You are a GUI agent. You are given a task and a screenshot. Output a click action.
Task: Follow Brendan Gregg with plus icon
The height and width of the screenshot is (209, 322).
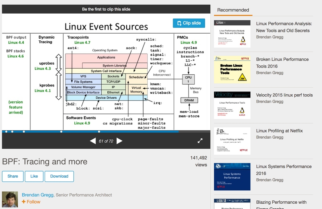click(x=31, y=202)
